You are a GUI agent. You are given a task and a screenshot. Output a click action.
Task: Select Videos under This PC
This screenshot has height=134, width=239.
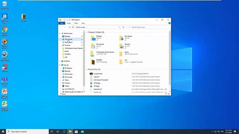point(67,86)
